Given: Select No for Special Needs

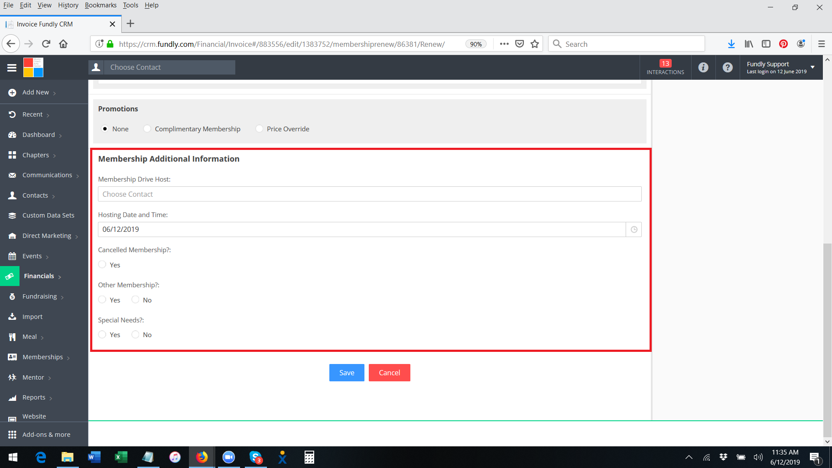Looking at the screenshot, I should 135,335.
